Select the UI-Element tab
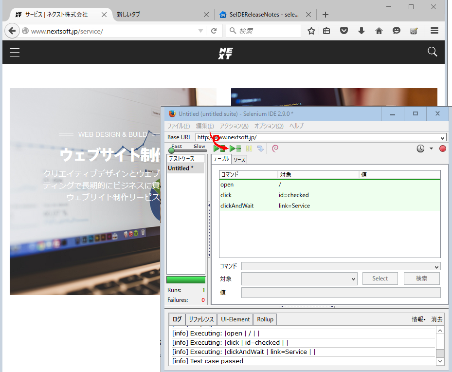Viewport: 452px width, 372px height. point(235,319)
